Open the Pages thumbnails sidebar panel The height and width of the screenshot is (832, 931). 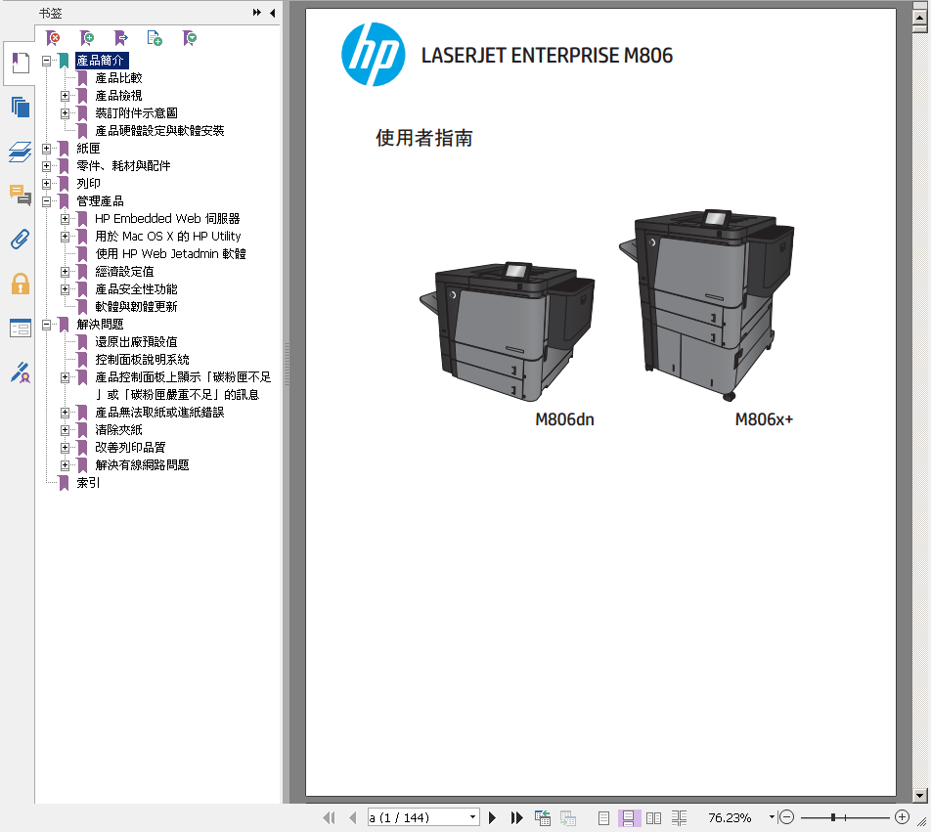(x=21, y=108)
